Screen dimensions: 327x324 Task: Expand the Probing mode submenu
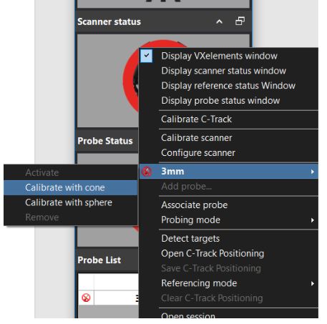click(x=313, y=220)
